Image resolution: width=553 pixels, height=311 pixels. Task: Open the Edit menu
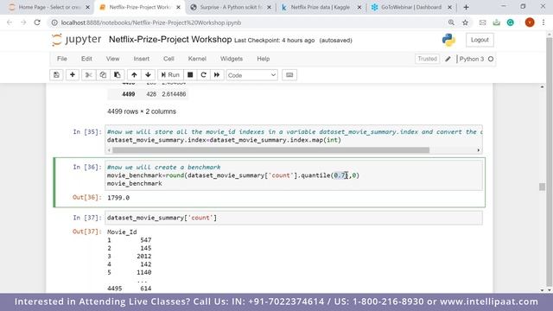point(86,59)
